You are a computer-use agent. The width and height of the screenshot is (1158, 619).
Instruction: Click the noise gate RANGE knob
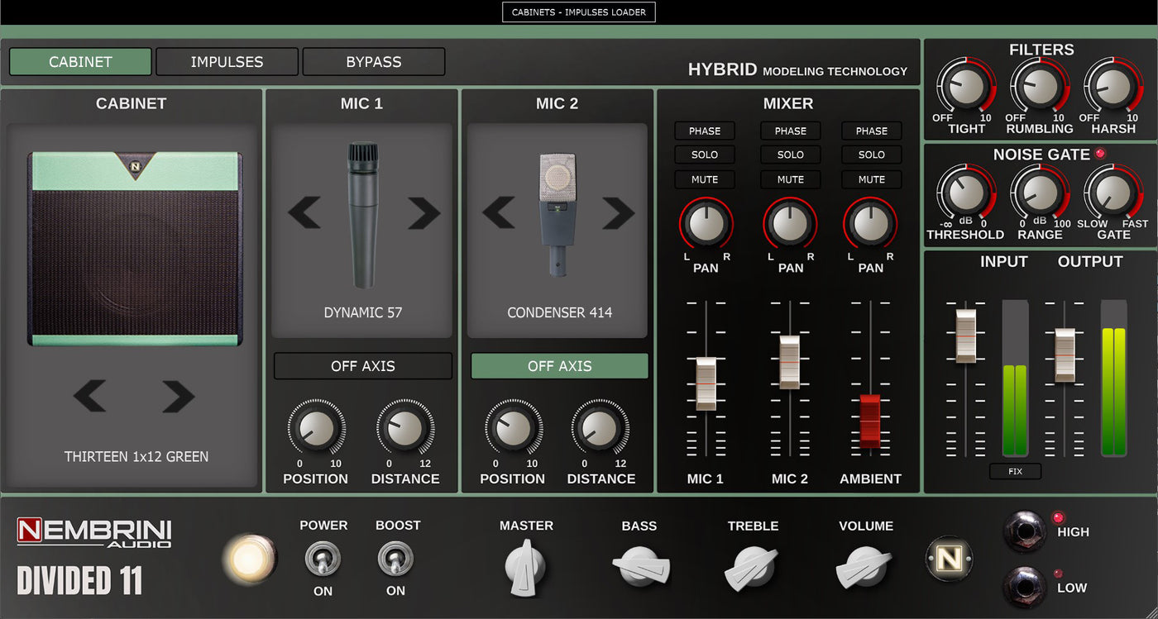[x=1039, y=193]
